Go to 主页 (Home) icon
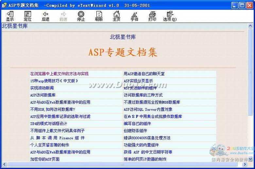This screenshot has width=255, height=169. pos(116,16)
